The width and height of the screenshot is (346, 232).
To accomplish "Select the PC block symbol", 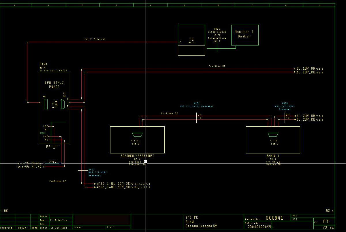I will click(x=191, y=40).
